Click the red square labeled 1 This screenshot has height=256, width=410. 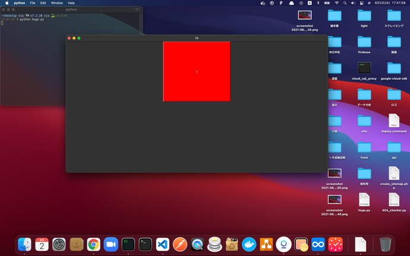tap(197, 71)
